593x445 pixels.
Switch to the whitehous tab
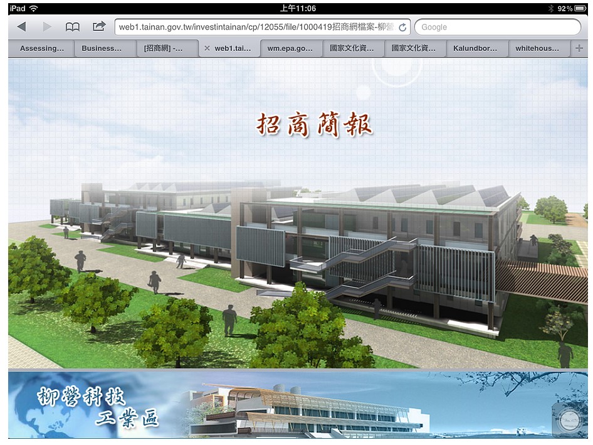click(537, 48)
